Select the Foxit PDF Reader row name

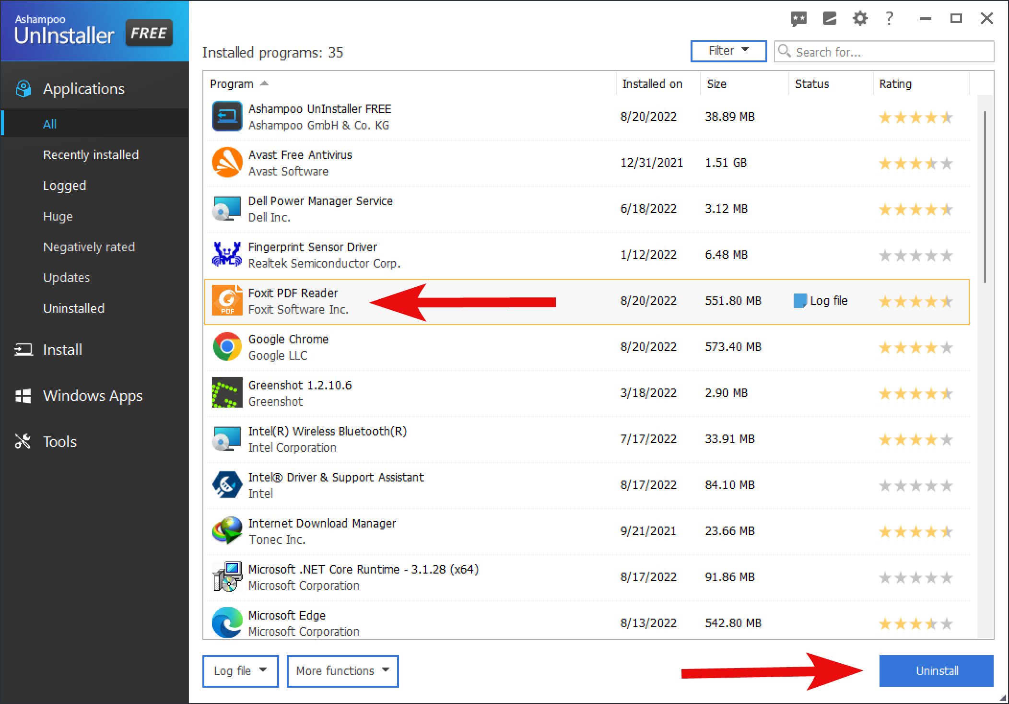pyautogui.click(x=293, y=293)
